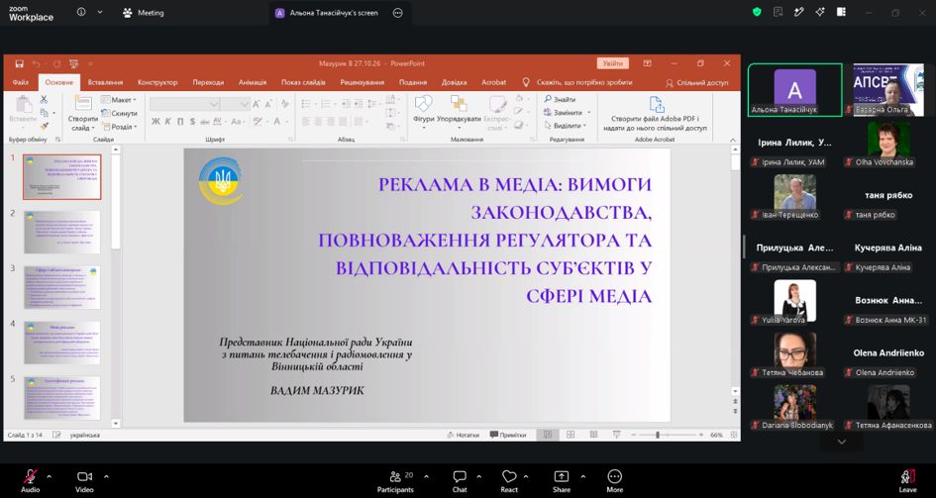Screen dimensions: 936x498
Task: Open the font name combo box
Action: pyautogui.click(x=184, y=104)
